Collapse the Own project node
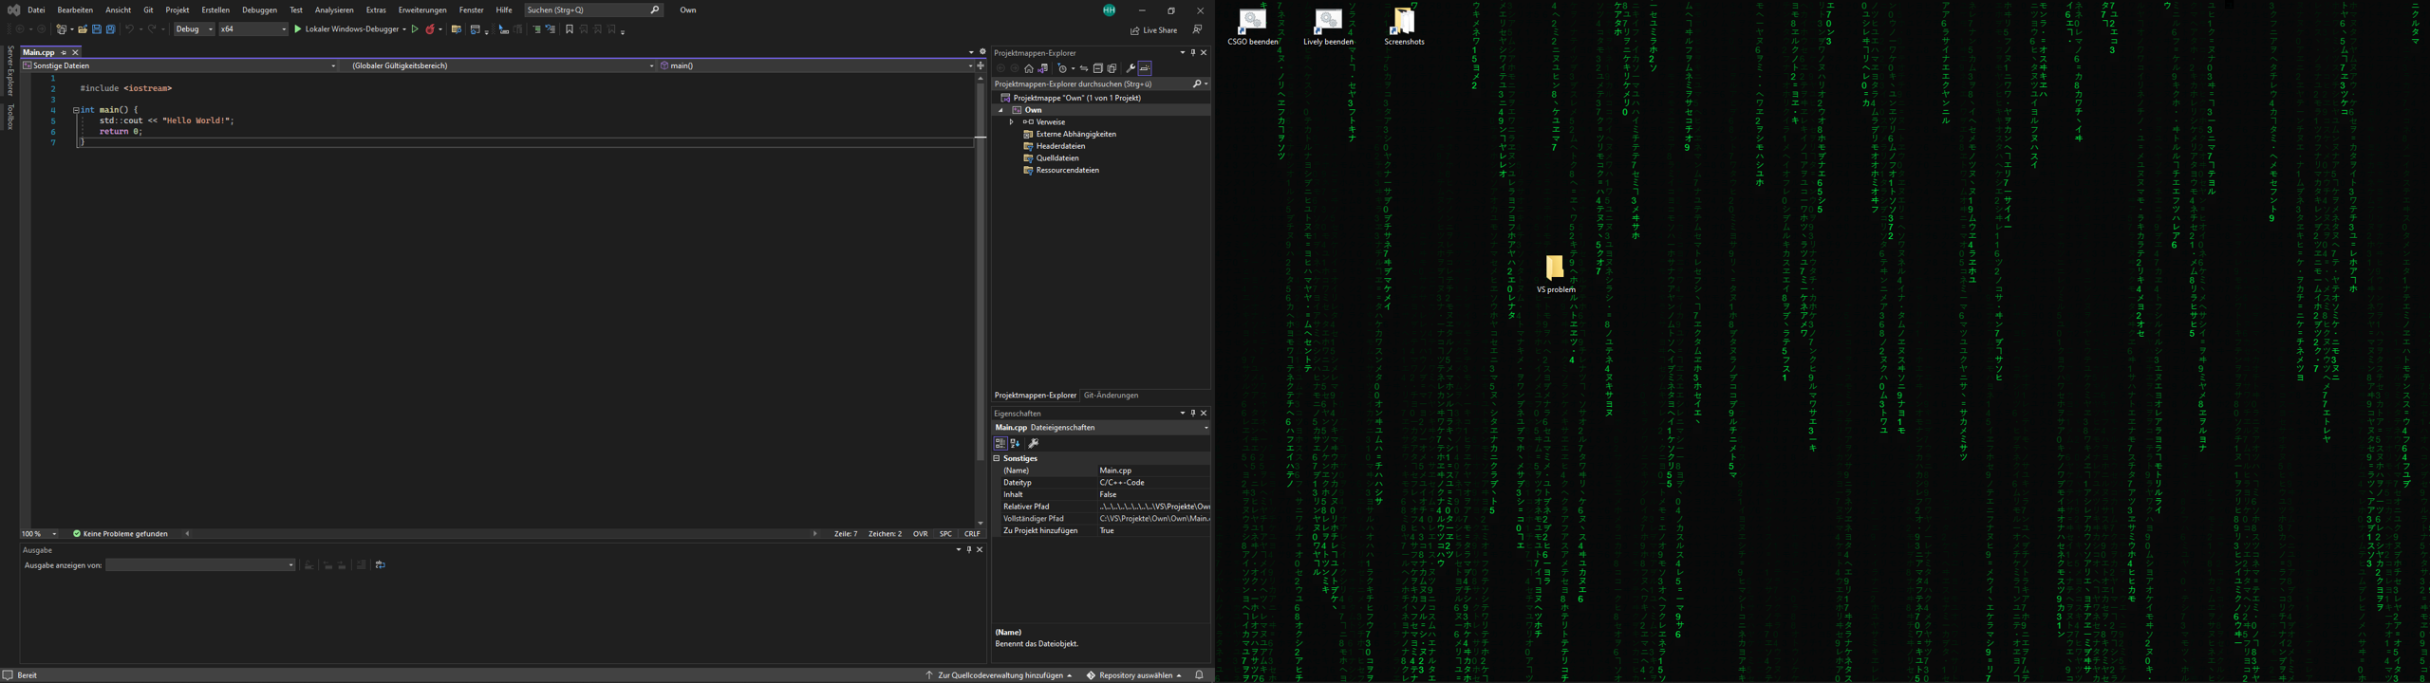The width and height of the screenshot is (2430, 683). 1000,110
